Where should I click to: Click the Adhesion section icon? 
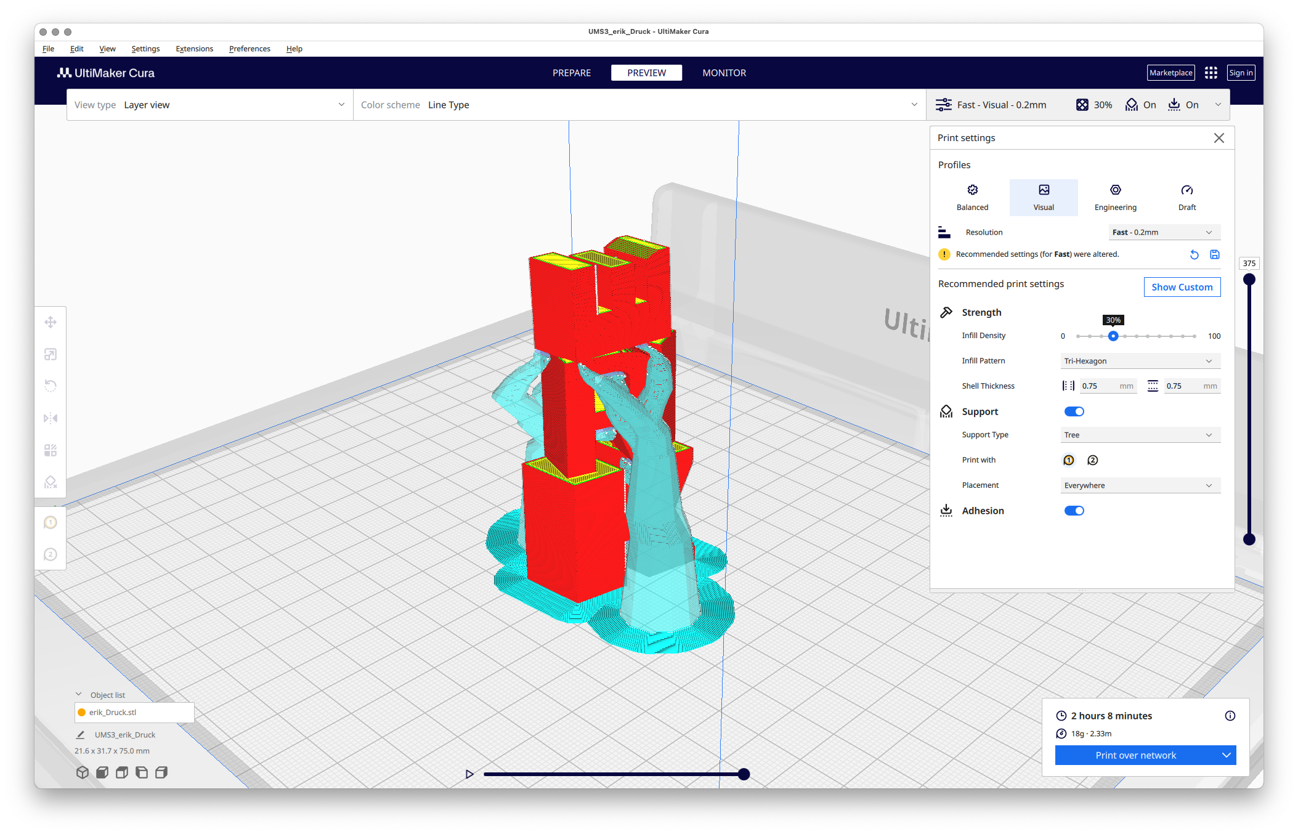(946, 511)
